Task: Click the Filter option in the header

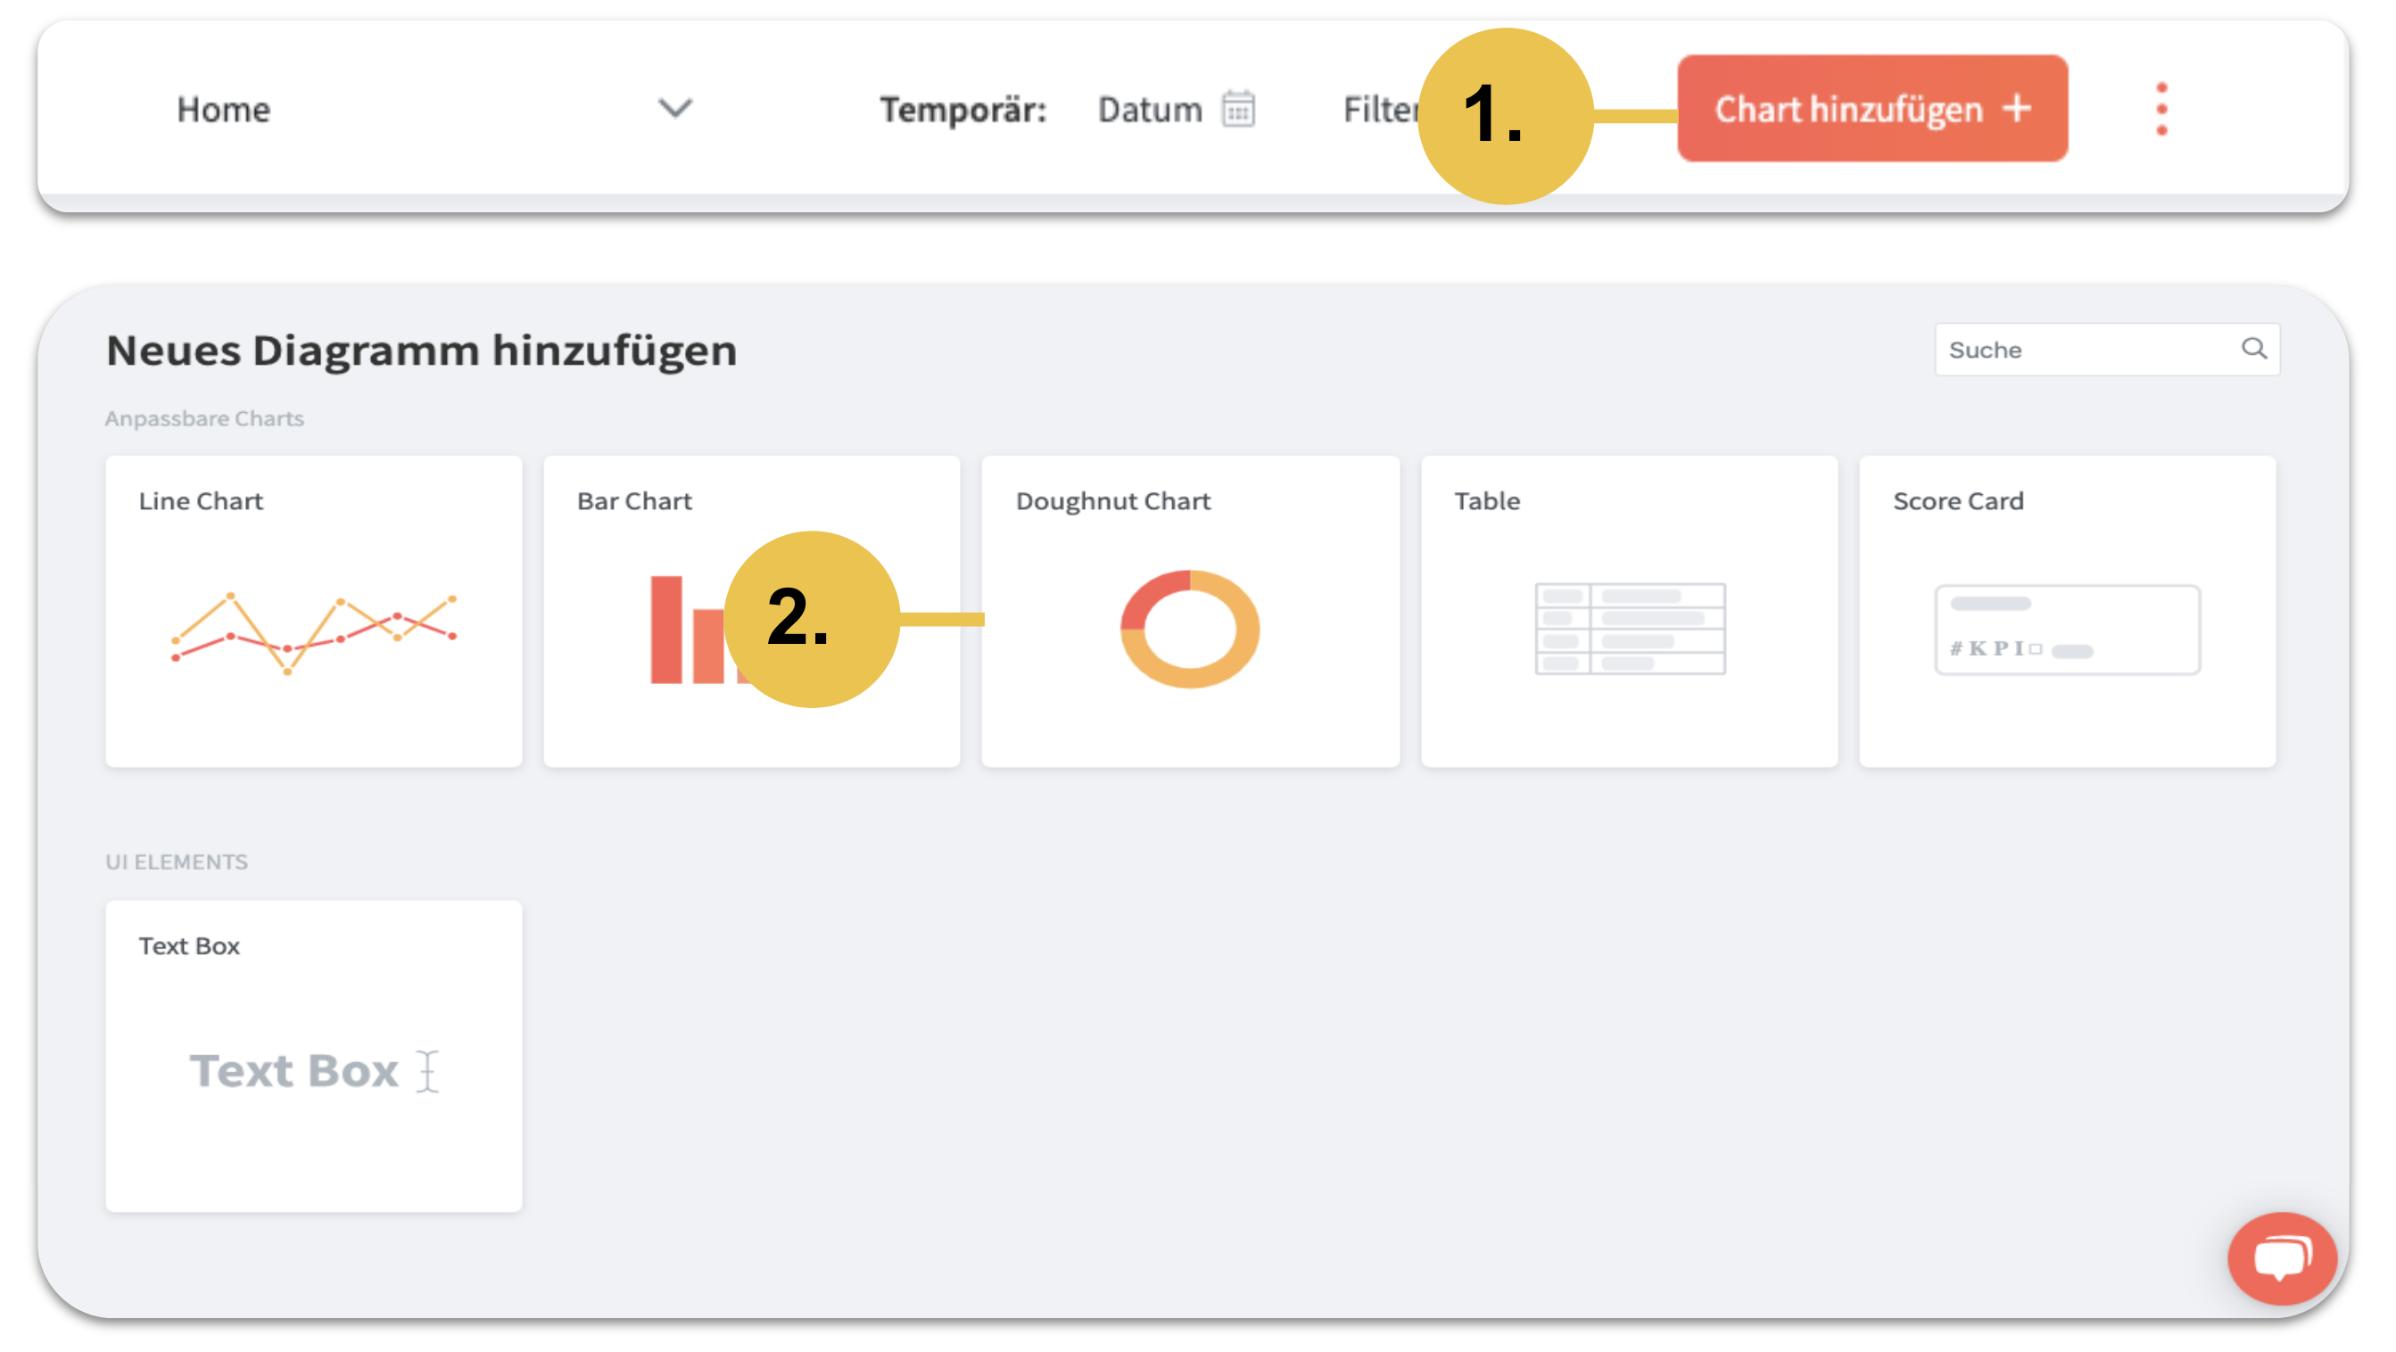Action: pos(1378,110)
